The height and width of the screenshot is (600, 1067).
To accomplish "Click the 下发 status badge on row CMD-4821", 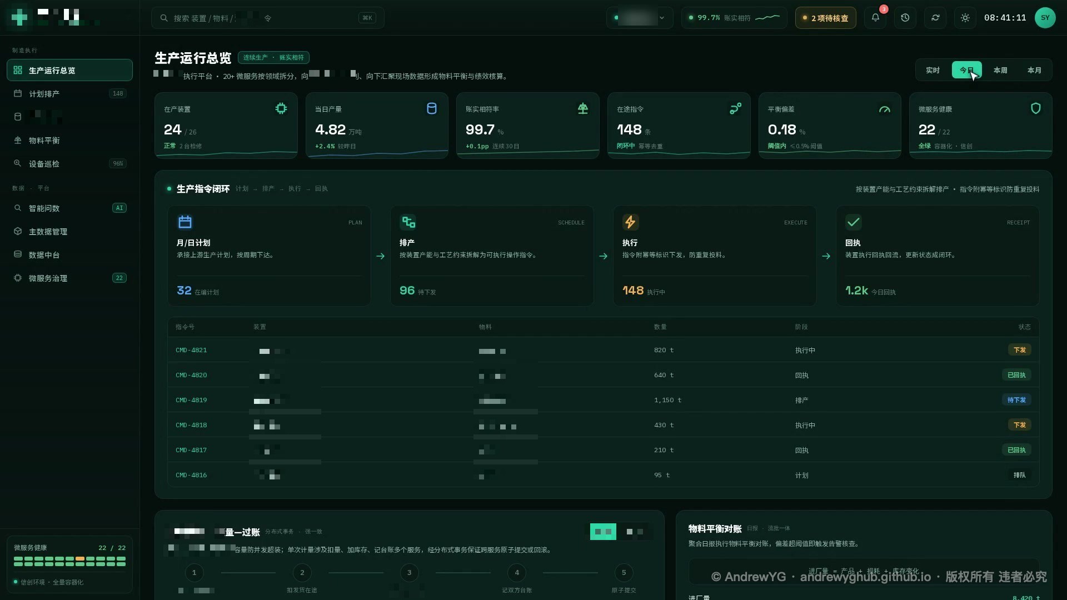I will coord(1020,349).
